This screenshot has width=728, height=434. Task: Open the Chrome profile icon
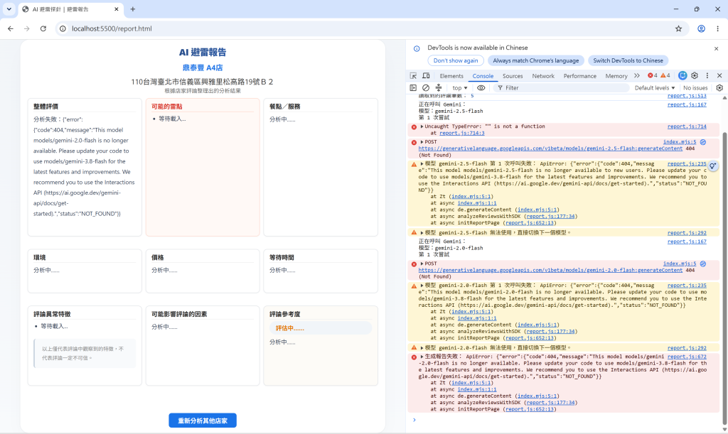702,28
